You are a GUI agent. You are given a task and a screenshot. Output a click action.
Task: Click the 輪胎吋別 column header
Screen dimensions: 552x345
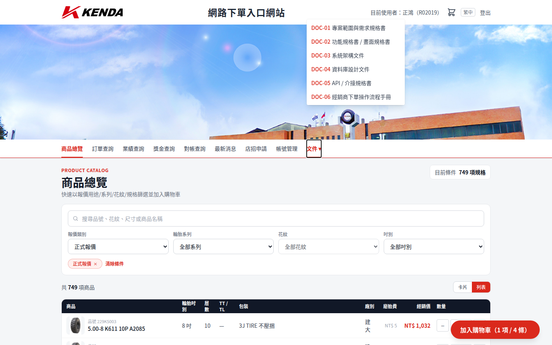coord(189,306)
